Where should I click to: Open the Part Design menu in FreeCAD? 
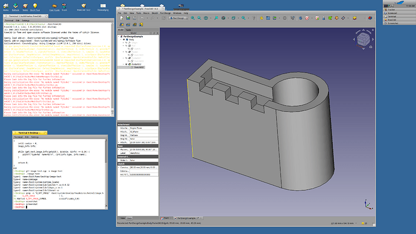tap(165, 13)
